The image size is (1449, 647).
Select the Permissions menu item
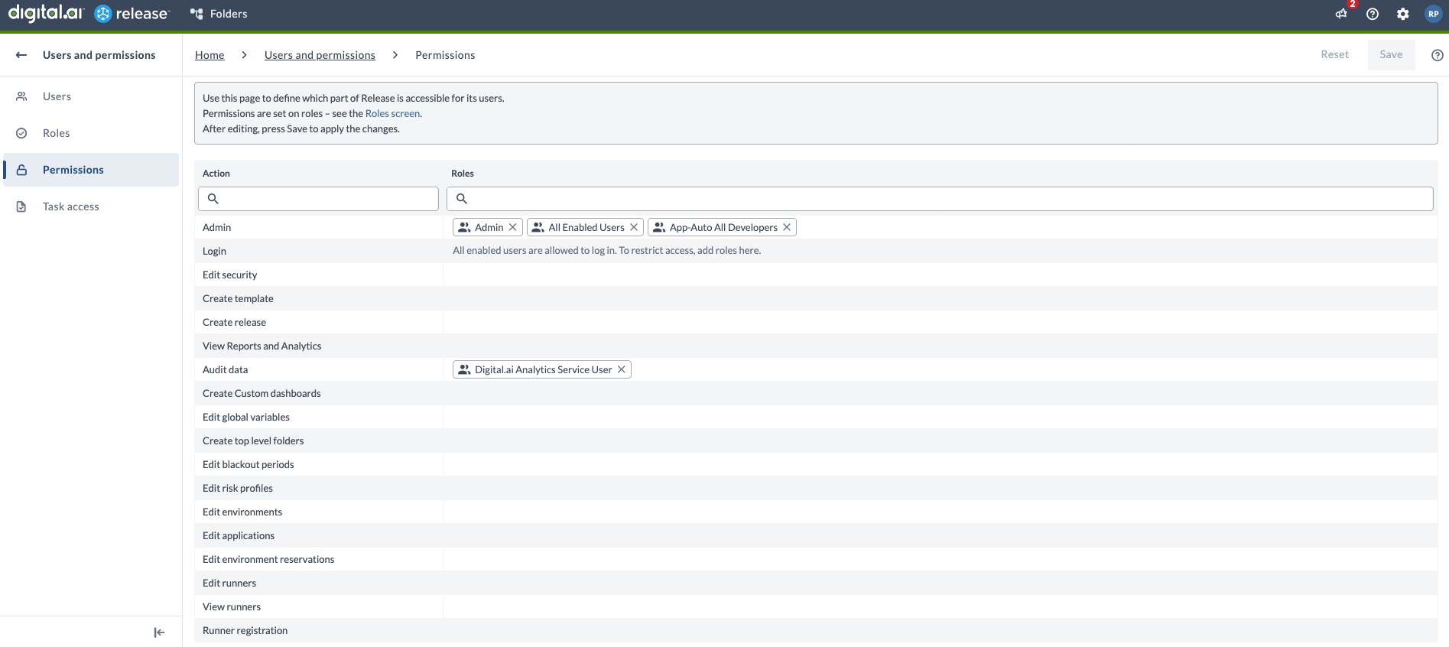(91, 170)
